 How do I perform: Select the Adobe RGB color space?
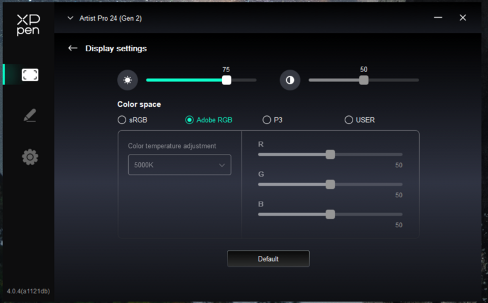click(209, 120)
